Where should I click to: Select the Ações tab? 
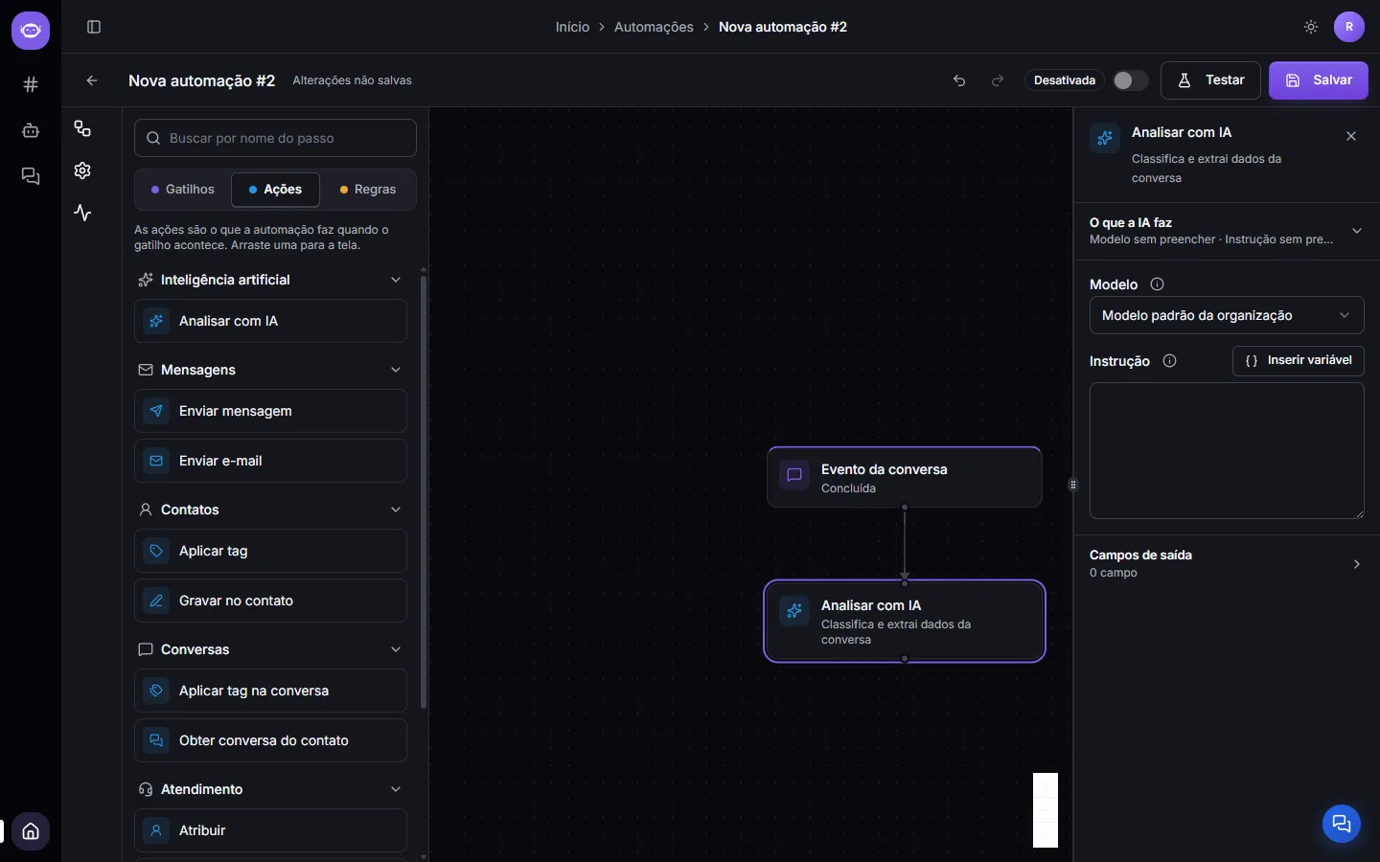[275, 190]
